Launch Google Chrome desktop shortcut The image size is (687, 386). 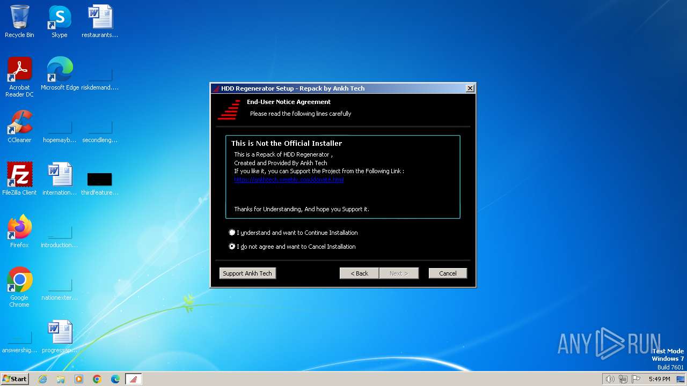(x=19, y=287)
